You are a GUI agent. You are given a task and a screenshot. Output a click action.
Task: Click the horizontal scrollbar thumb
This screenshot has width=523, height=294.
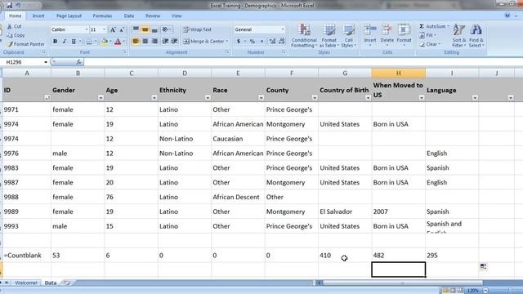click(403, 283)
